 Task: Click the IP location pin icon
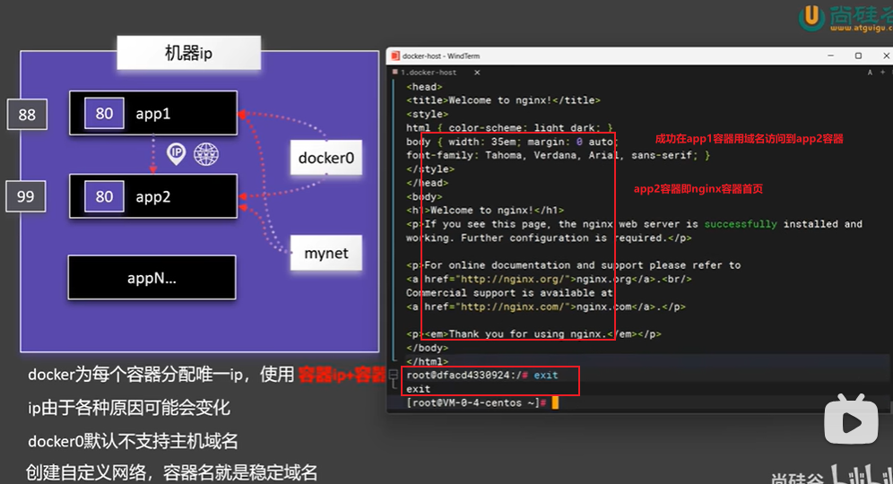pos(176,154)
